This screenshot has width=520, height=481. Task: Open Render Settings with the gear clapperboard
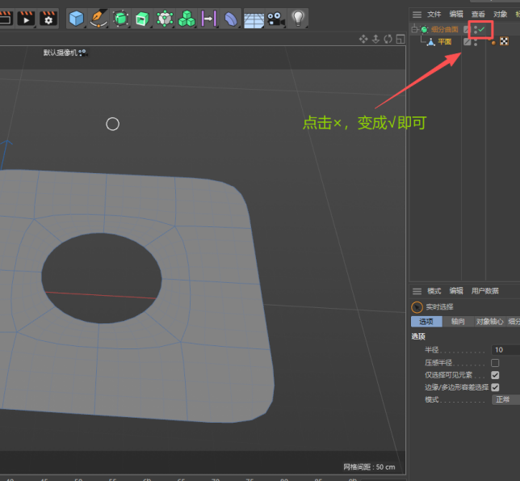(48, 19)
